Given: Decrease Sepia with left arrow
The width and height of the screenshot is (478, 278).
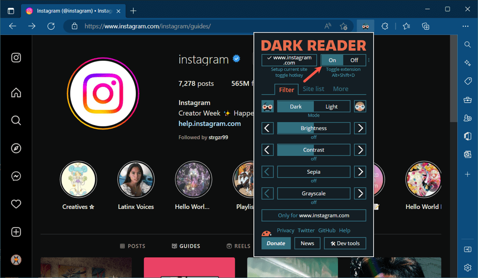Looking at the screenshot, I should click(267, 172).
